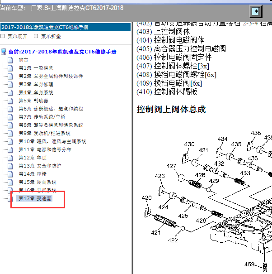Click the page icon beside 第6章 诊断概述
Screen dimensions: 272x274
(10, 109)
